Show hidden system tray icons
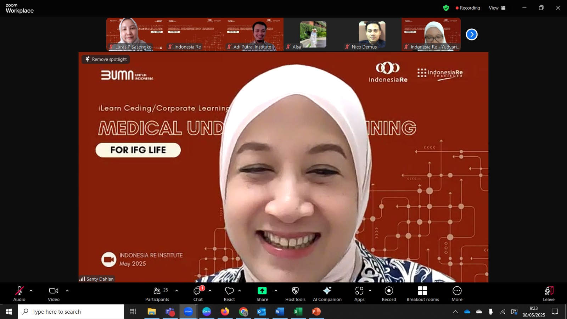Viewport: 567px width, 319px height. tap(455, 312)
